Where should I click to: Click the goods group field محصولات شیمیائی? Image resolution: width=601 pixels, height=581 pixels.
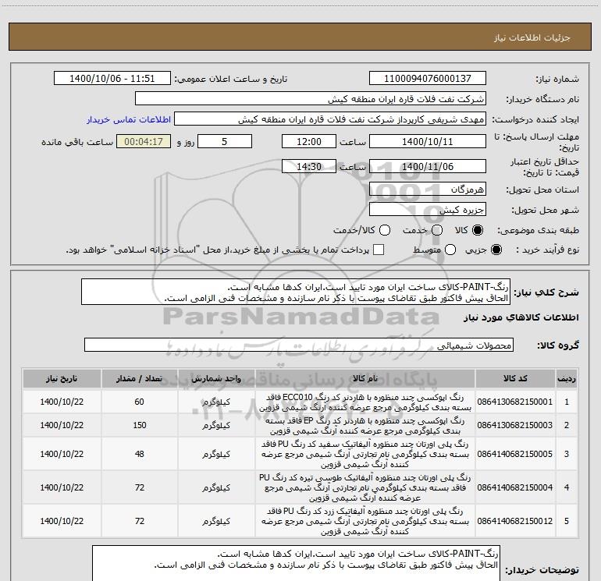tap(299, 345)
